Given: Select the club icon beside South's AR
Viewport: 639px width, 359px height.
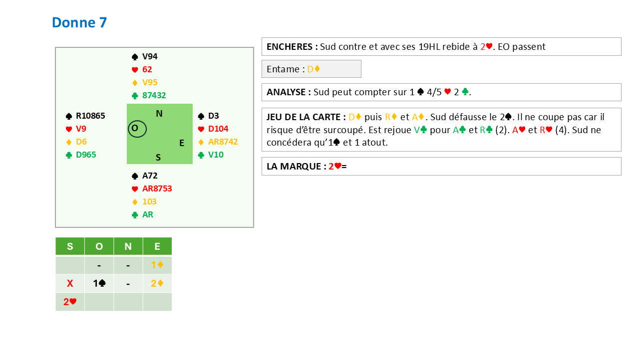Looking at the screenshot, I should pos(135,215).
